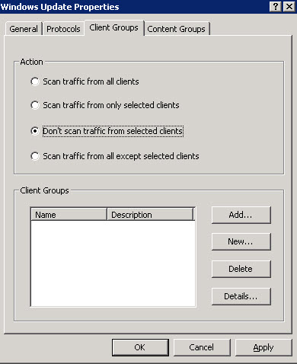Close the Windows Update Properties dialog
This screenshot has height=364, width=297.
[289, 7]
